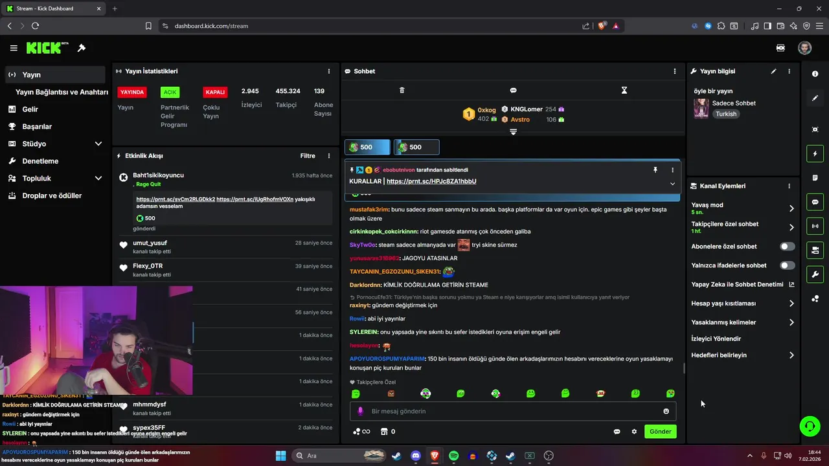This screenshot has width=829, height=466.
Task: Click the hourglass icon in the chat toolbar
Action: click(x=624, y=90)
